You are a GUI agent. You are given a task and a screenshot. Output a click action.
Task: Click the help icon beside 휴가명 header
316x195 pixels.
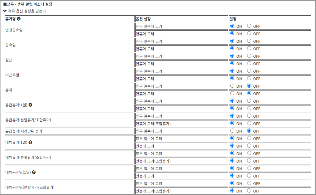pos(19,19)
